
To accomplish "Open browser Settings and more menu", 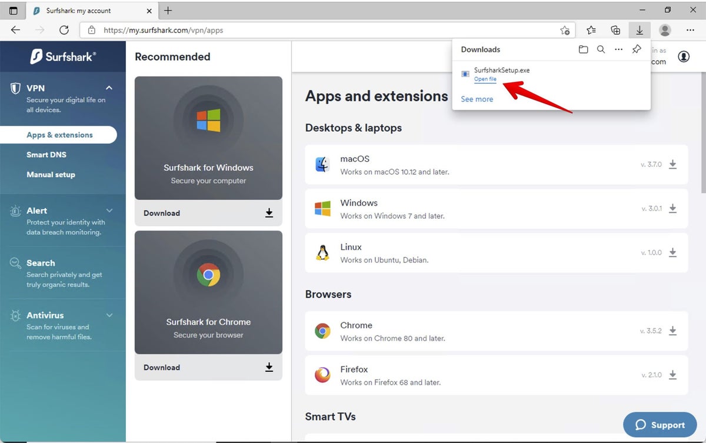I will (690, 30).
